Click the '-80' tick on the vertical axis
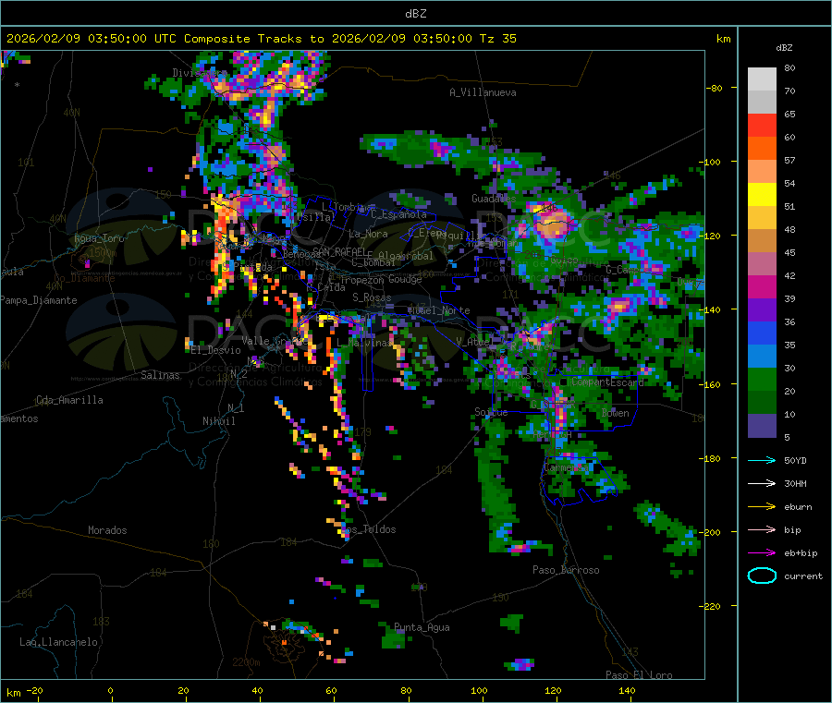 (715, 88)
